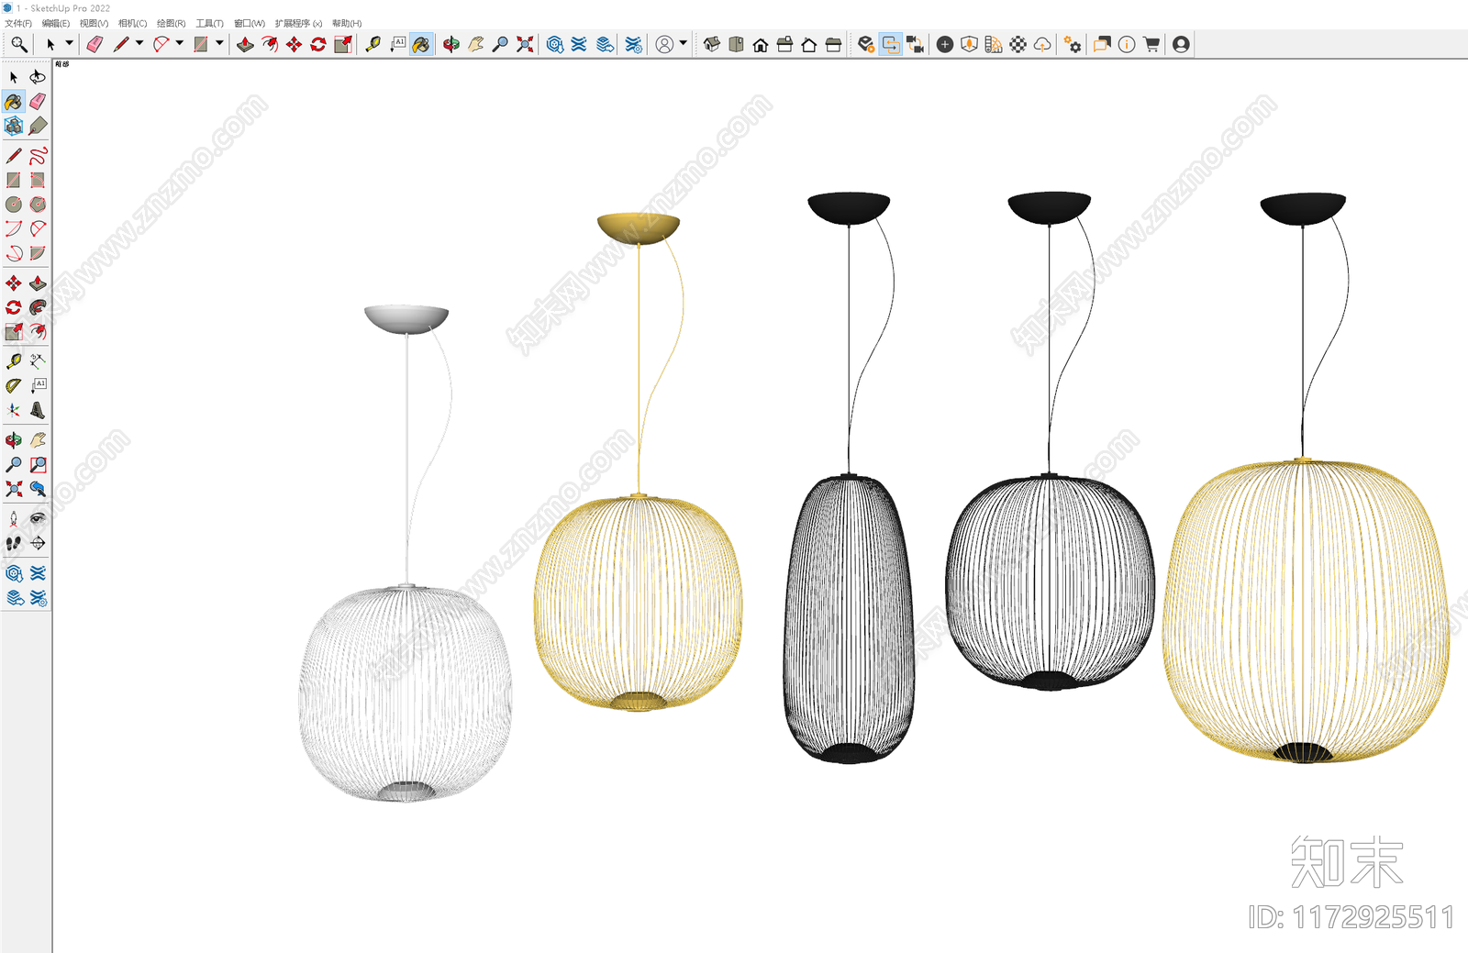Choose the Freehand tool in left palette

38,156
